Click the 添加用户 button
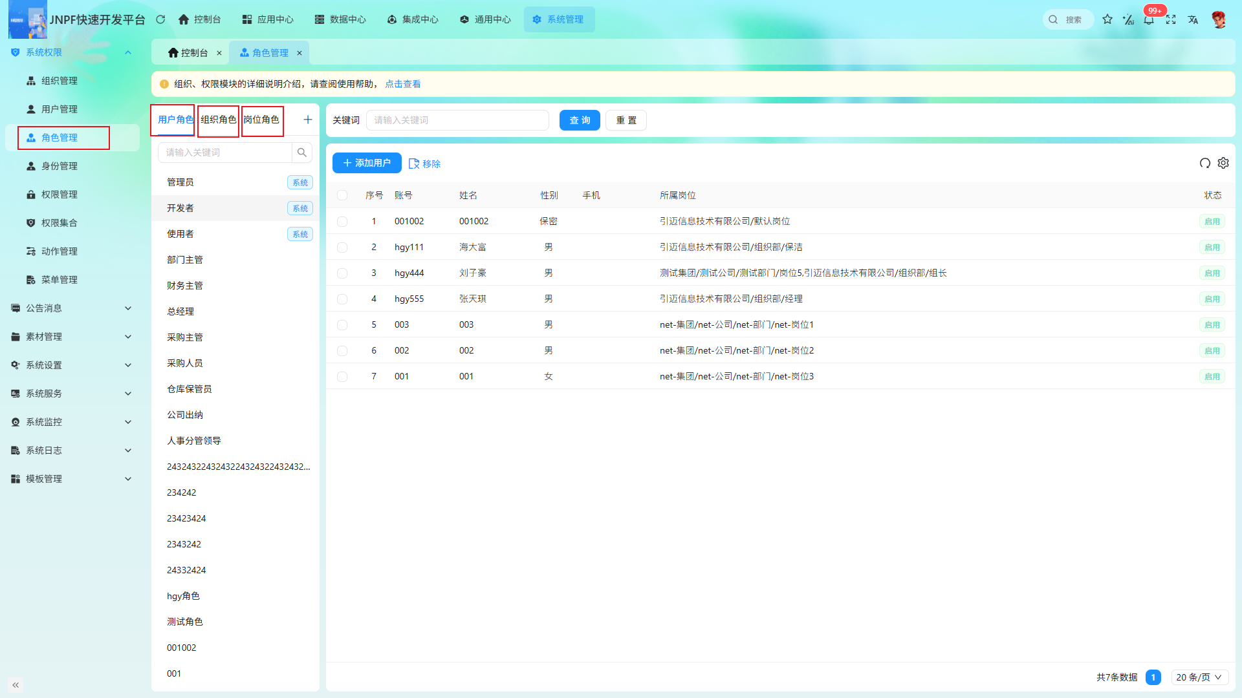 pos(367,163)
